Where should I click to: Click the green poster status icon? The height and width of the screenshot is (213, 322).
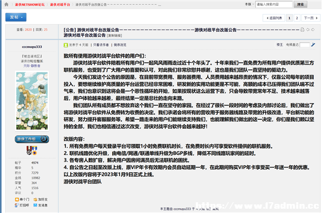click(x=65, y=45)
